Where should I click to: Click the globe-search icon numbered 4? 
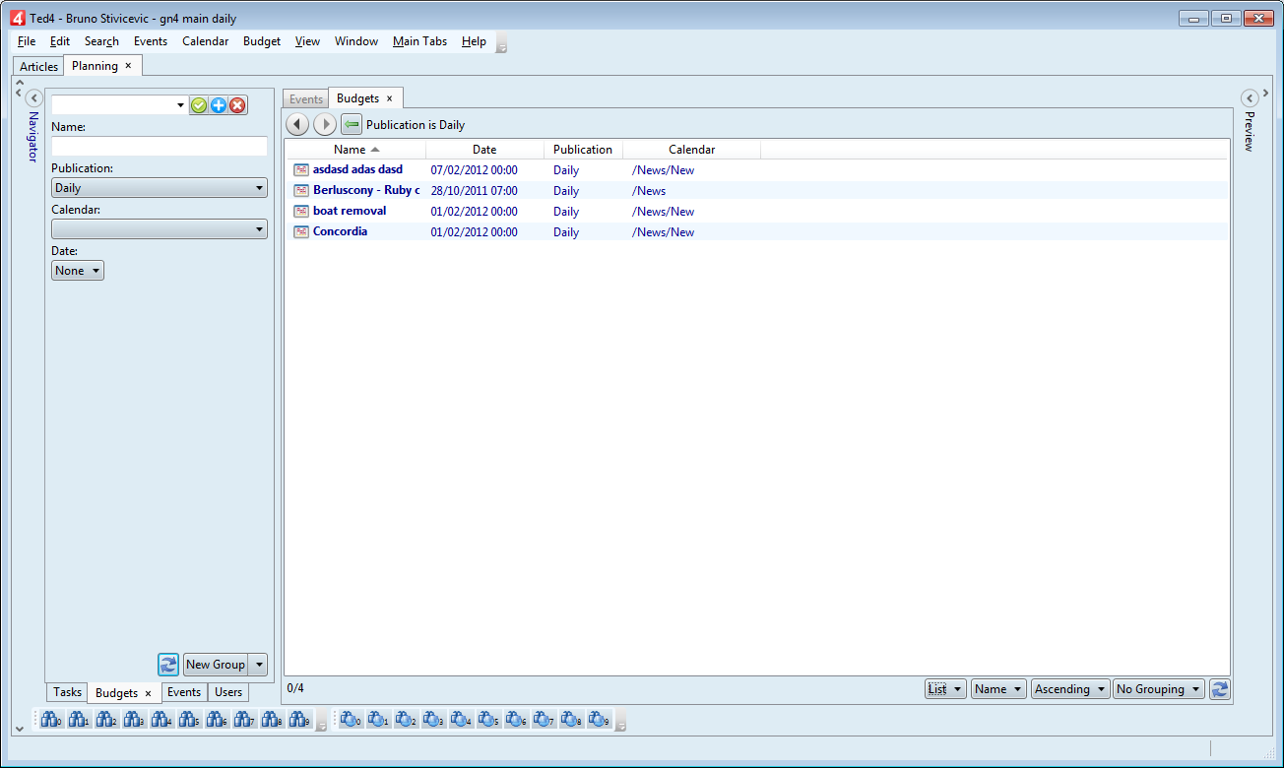coord(461,720)
